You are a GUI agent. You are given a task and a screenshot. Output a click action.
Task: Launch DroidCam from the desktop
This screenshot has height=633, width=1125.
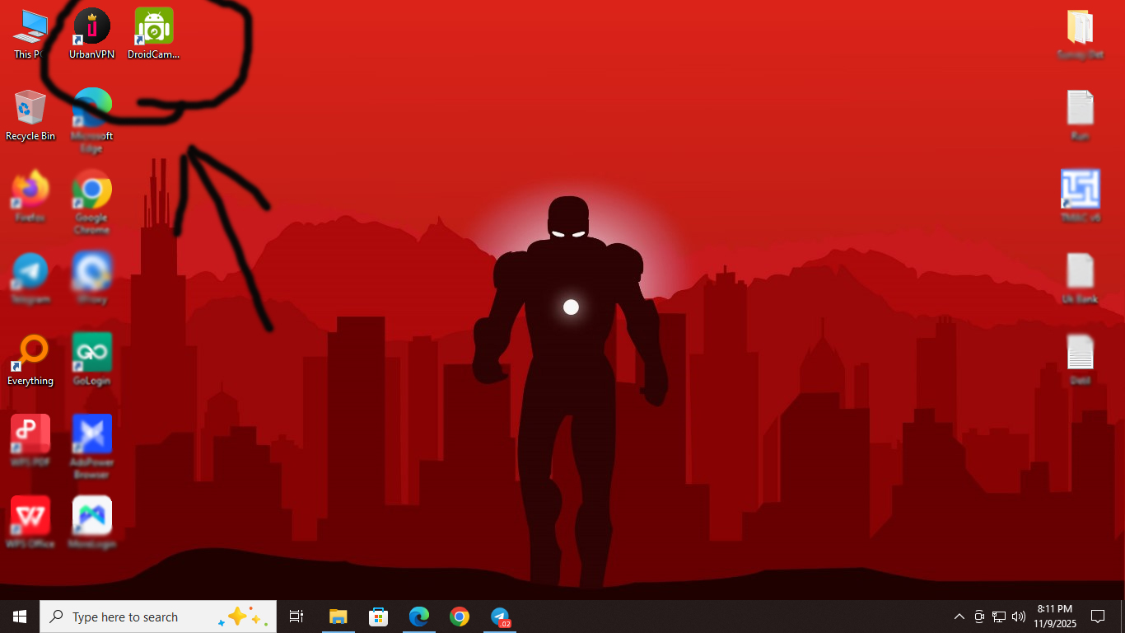click(x=154, y=27)
